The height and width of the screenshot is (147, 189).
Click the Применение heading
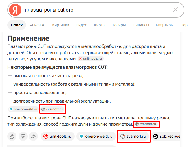28,38
